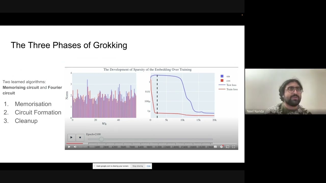Screen dimensions: 326x183
Task: Cast the video to another screen
Action: point(227,147)
